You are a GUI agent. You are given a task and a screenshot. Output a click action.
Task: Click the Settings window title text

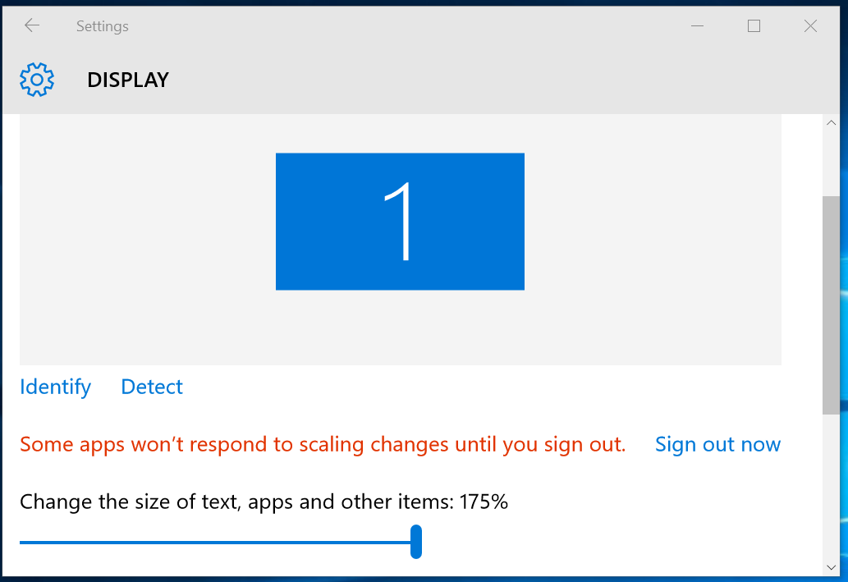(x=103, y=26)
